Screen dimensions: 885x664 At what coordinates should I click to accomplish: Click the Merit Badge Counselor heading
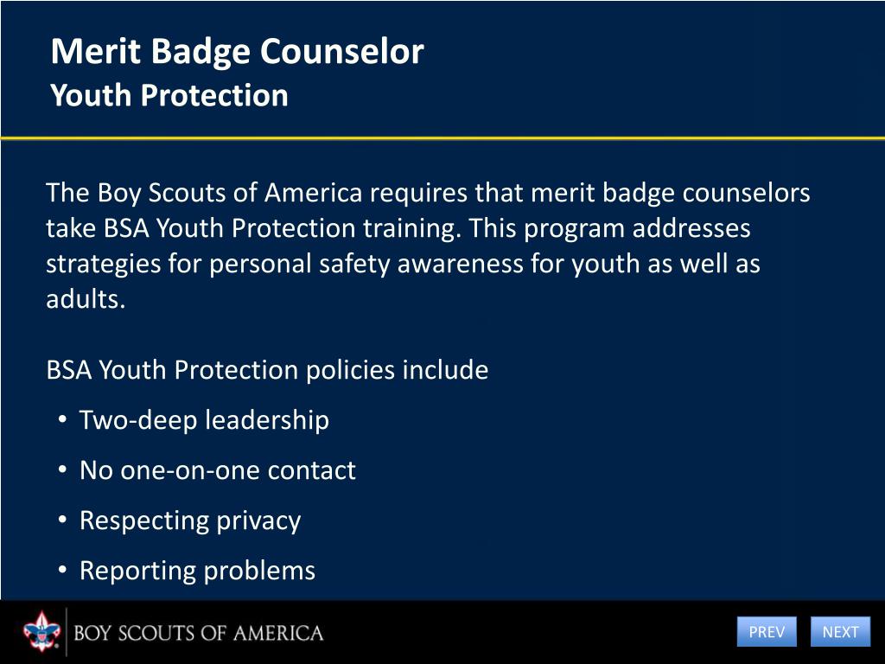(237, 51)
